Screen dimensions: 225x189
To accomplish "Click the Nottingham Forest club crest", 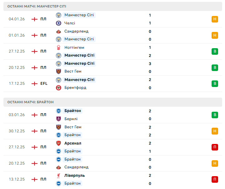I will [58, 48].
